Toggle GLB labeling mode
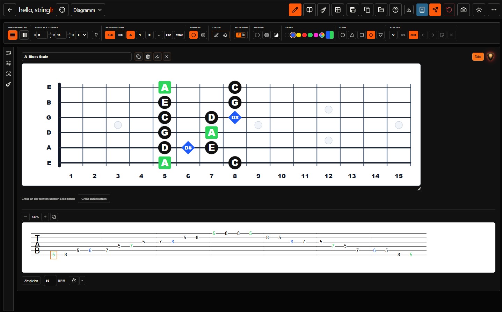 point(110,35)
